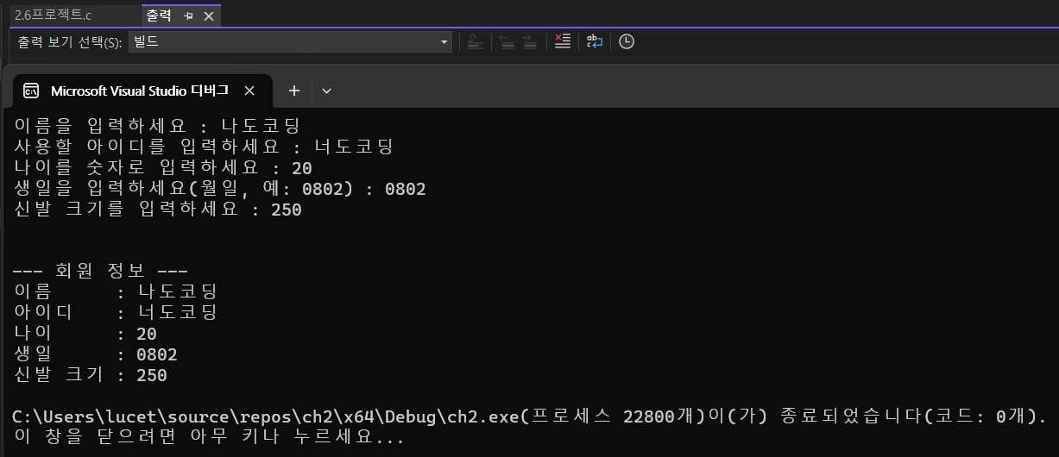1059x457 pixels.
Task: Click the text '이름을 입력하세요 : 나도코딩'
Action: (157, 126)
